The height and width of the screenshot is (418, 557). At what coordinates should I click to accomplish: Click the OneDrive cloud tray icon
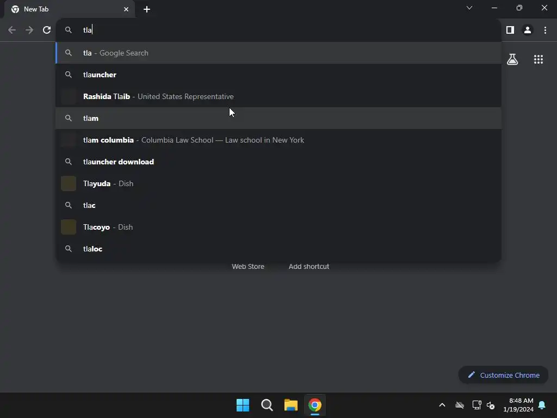tap(460, 405)
